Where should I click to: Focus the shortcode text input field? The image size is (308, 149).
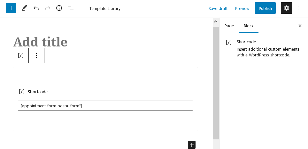coord(105,106)
